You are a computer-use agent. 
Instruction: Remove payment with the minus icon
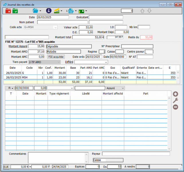pos(175,107)
